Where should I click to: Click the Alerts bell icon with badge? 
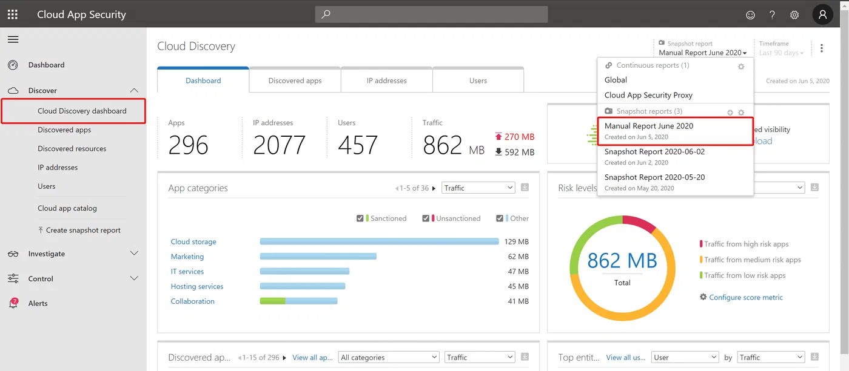13,303
